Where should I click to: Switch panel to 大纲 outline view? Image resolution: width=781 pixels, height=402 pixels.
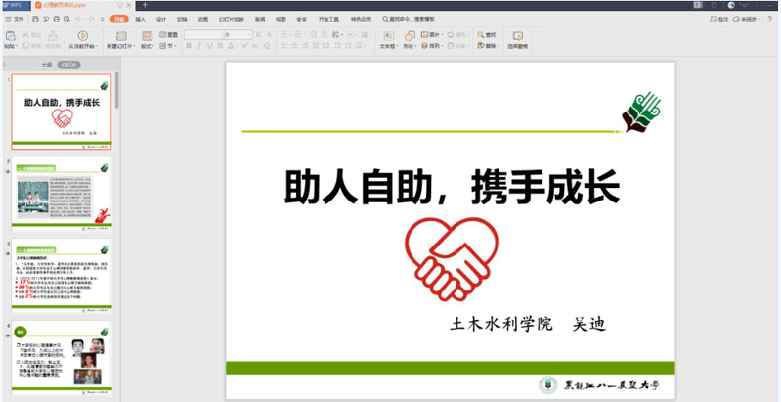click(45, 64)
